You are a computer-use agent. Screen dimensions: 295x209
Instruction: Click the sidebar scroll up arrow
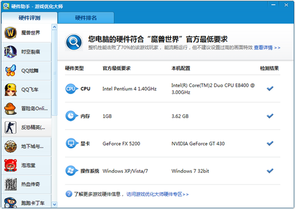[55, 27]
